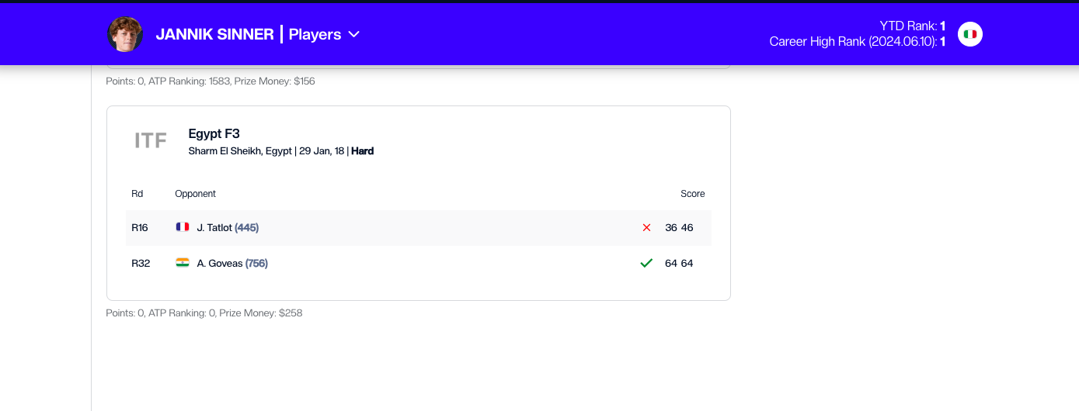This screenshot has width=1079, height=411.
Task: Click the ITF tournament logo
Action: point(151,140)
